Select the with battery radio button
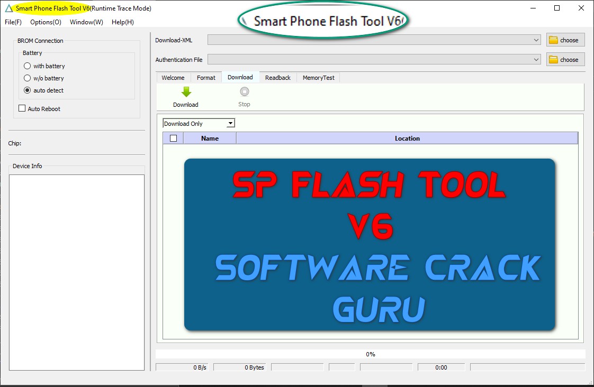Screen dimensions: 594x387 (x=28, y=66)
